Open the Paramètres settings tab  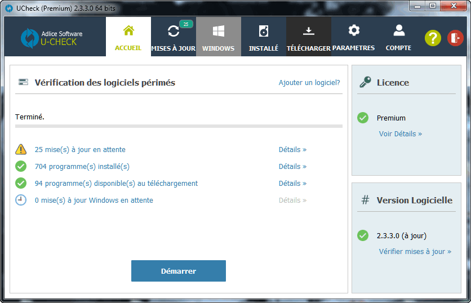click(353, 37)
